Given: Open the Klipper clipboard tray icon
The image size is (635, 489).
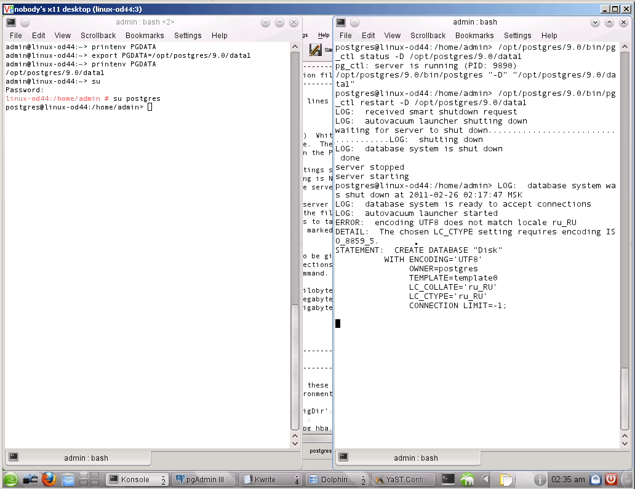Looking at the screenshot, I should pyautogui.click(x=505, y=480).
